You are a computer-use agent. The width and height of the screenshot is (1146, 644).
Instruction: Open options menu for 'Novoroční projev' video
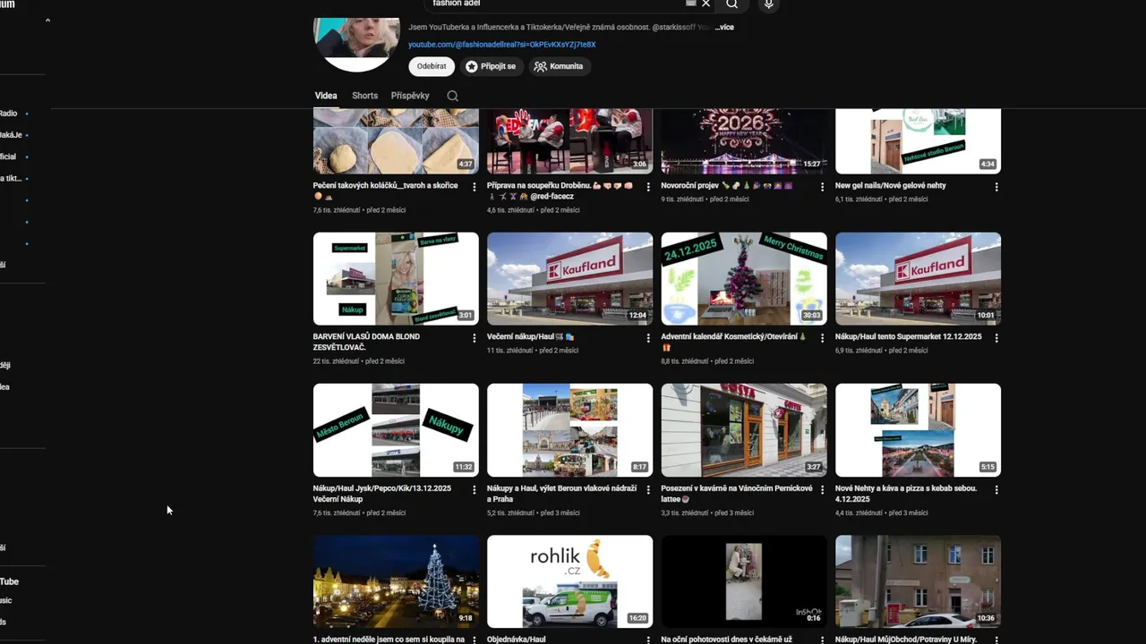822,187
